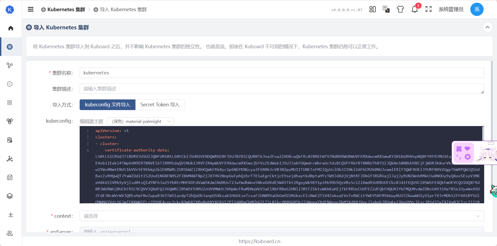Open the context select dropdown
Viewport: 497px width, 246px height.
click(x=282, y=216)
